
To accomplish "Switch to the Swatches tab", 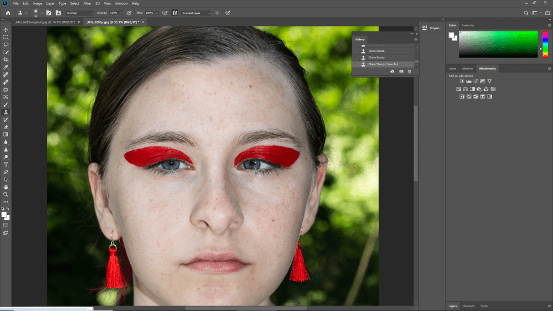I will (468, 25).
